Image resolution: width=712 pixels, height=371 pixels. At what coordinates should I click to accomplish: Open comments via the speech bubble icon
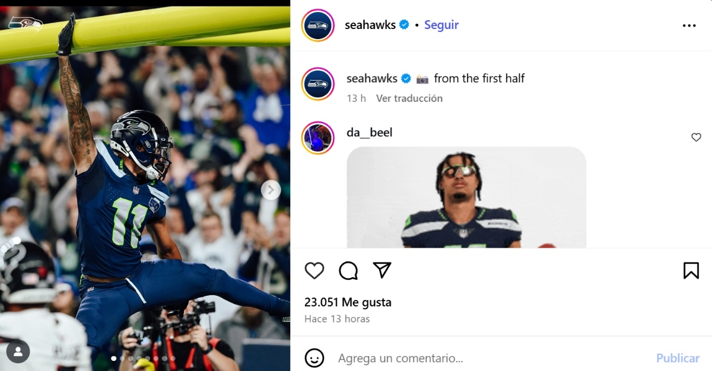tap(348, 271)
